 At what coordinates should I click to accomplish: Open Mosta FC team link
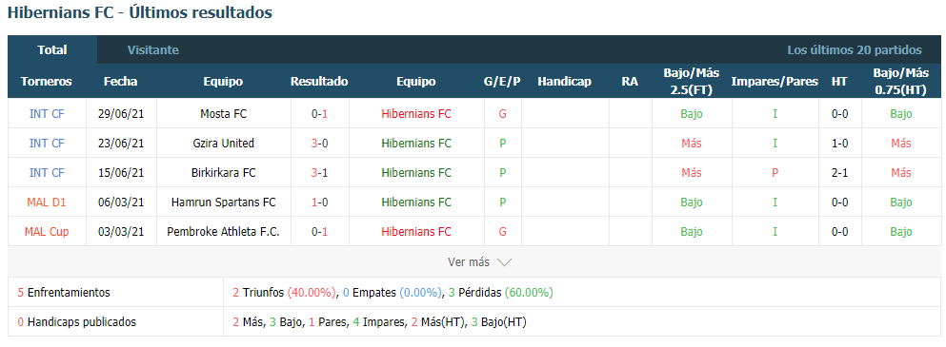(x=223, y=114)
